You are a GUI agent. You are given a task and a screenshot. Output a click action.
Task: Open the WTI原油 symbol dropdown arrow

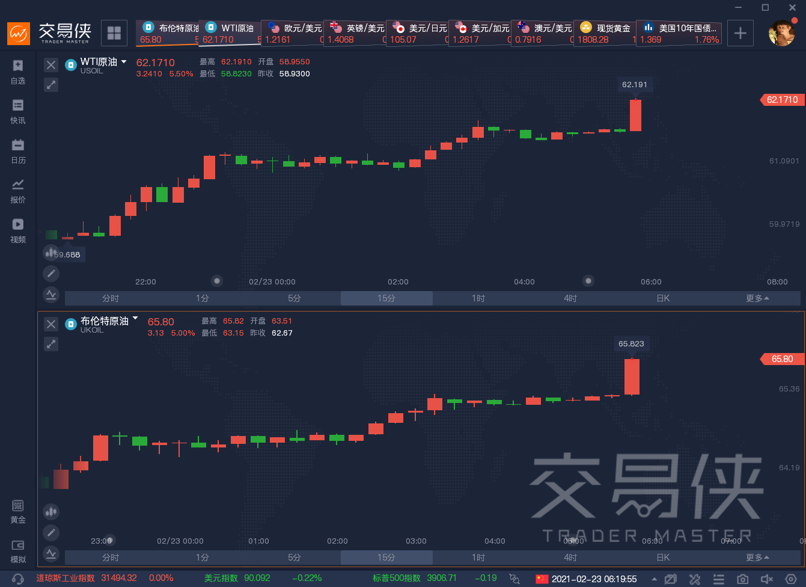[124, 61]
